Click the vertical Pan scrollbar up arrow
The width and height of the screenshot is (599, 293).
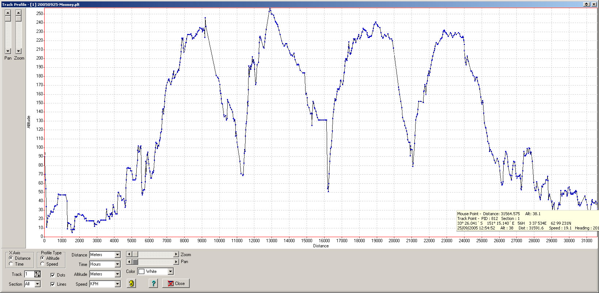pos(8,13)
